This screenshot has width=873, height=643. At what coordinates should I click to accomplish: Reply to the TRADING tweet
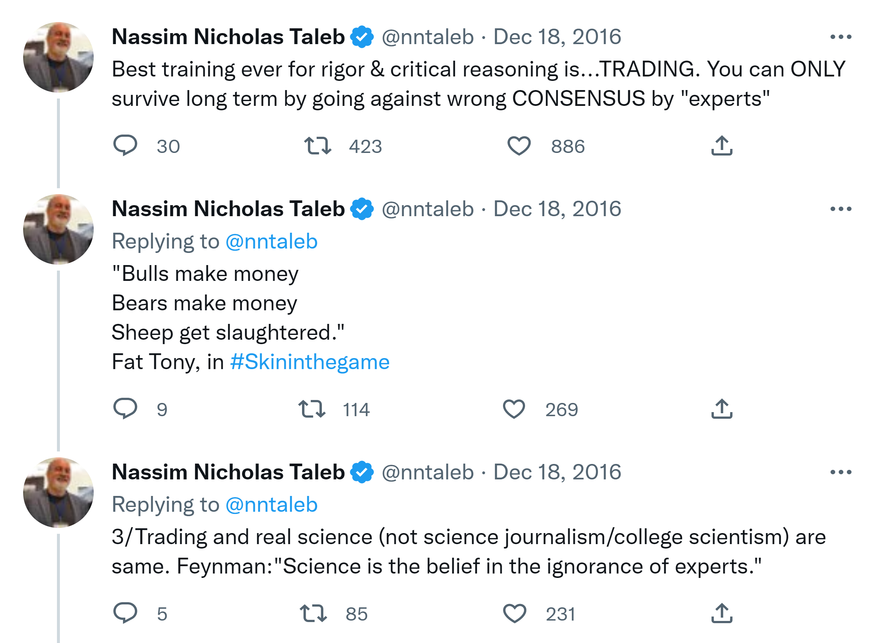click(x=125, y=146)
